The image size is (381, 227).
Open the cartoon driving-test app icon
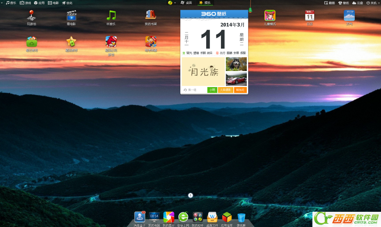151,42
